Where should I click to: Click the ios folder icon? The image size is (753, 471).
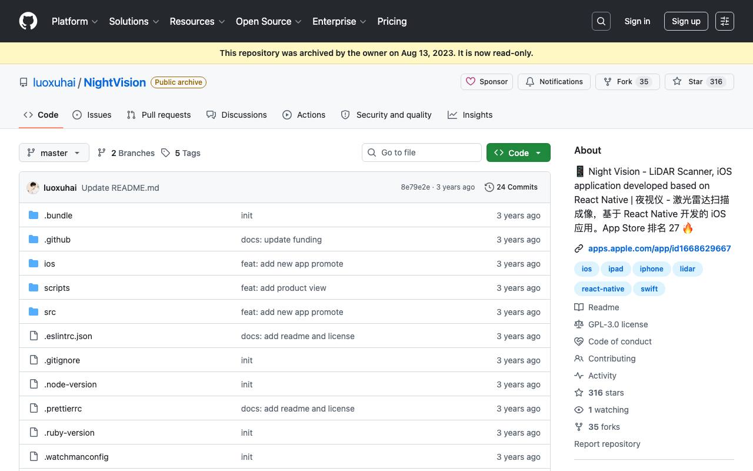(34, 264)
